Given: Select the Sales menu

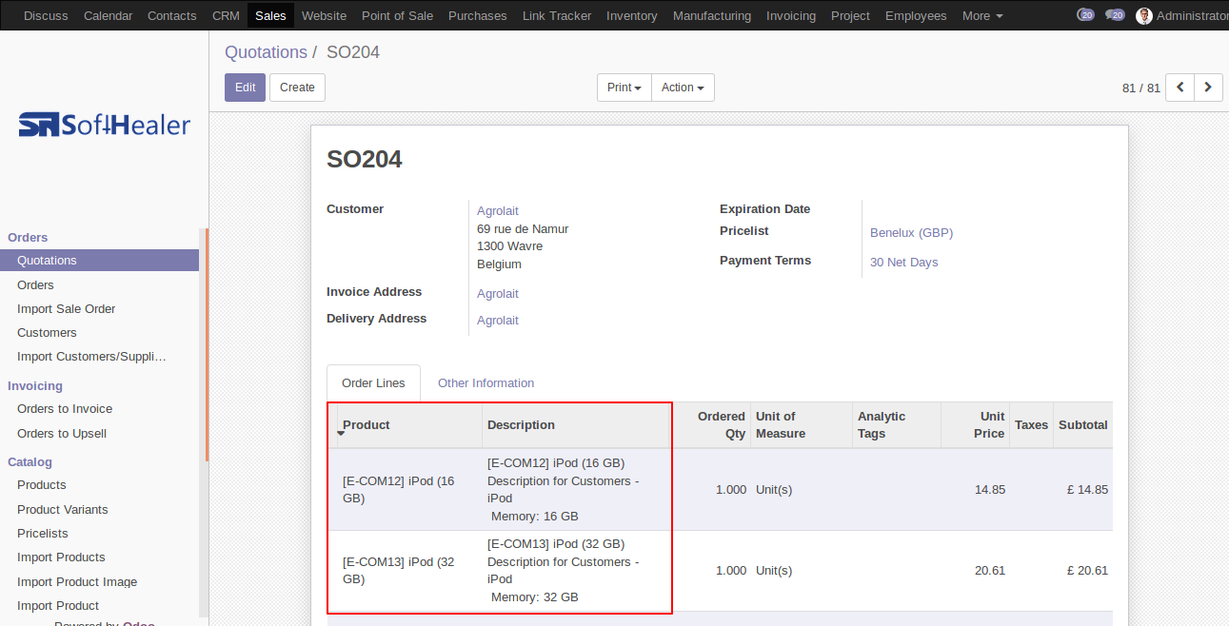Looking at the screenshot, I should (x=270, y=16).
